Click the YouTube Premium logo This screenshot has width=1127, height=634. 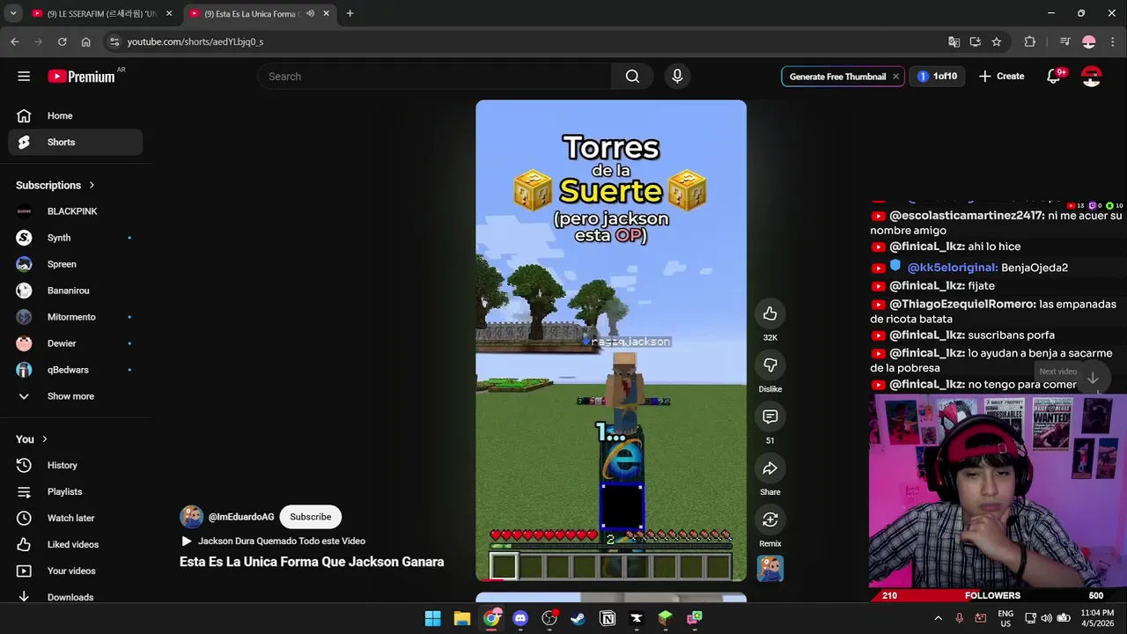coord(81,77)
